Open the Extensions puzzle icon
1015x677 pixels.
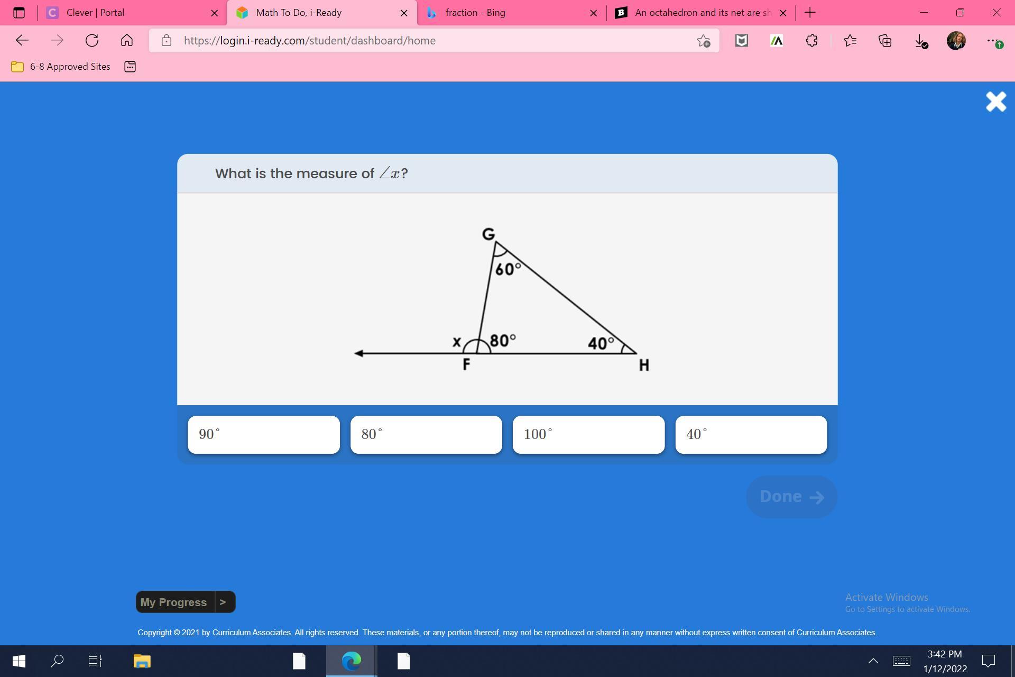coord(811,41)
